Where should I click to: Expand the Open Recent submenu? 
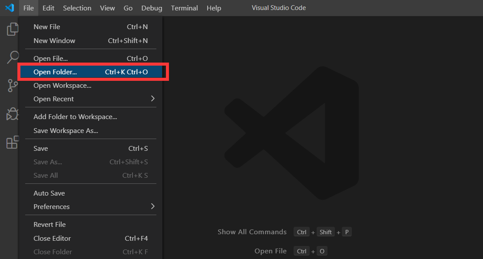[90, 99]
